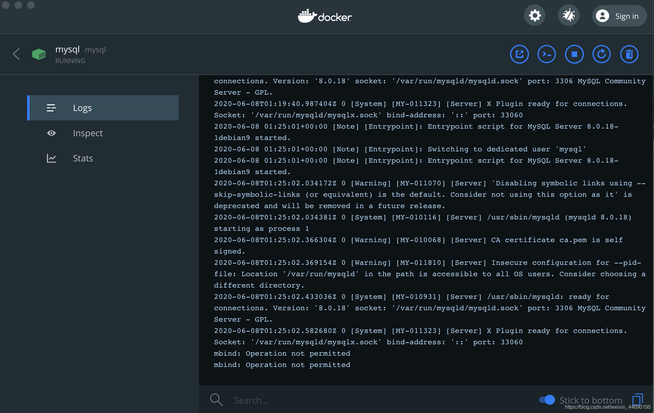The height and width of the screenshot is (413, 654).
Task: Click the Inspect eye icon
Action: [51, 133]
